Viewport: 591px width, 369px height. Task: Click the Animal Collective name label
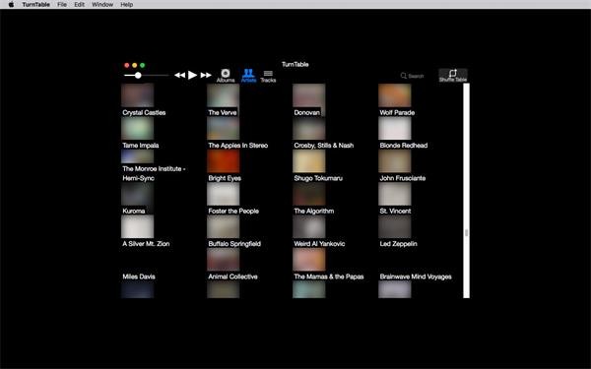(x=232, y=277)
